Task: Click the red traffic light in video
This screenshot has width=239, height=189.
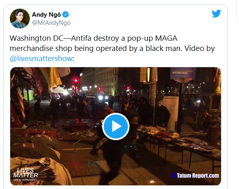Action: coord(76,81)
